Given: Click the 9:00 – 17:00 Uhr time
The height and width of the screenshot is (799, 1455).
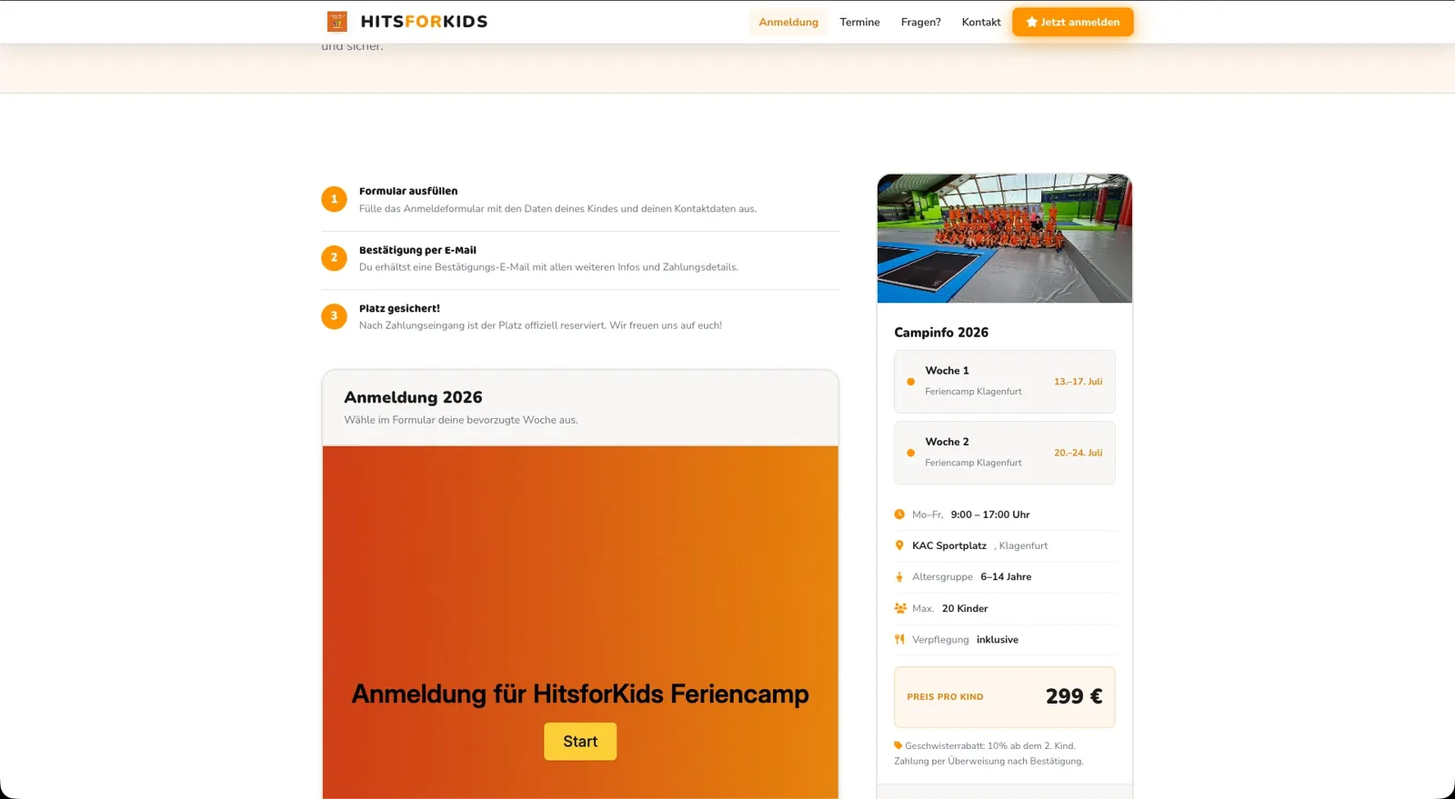Looking at the screenshot, I should [x=990, y=514].
